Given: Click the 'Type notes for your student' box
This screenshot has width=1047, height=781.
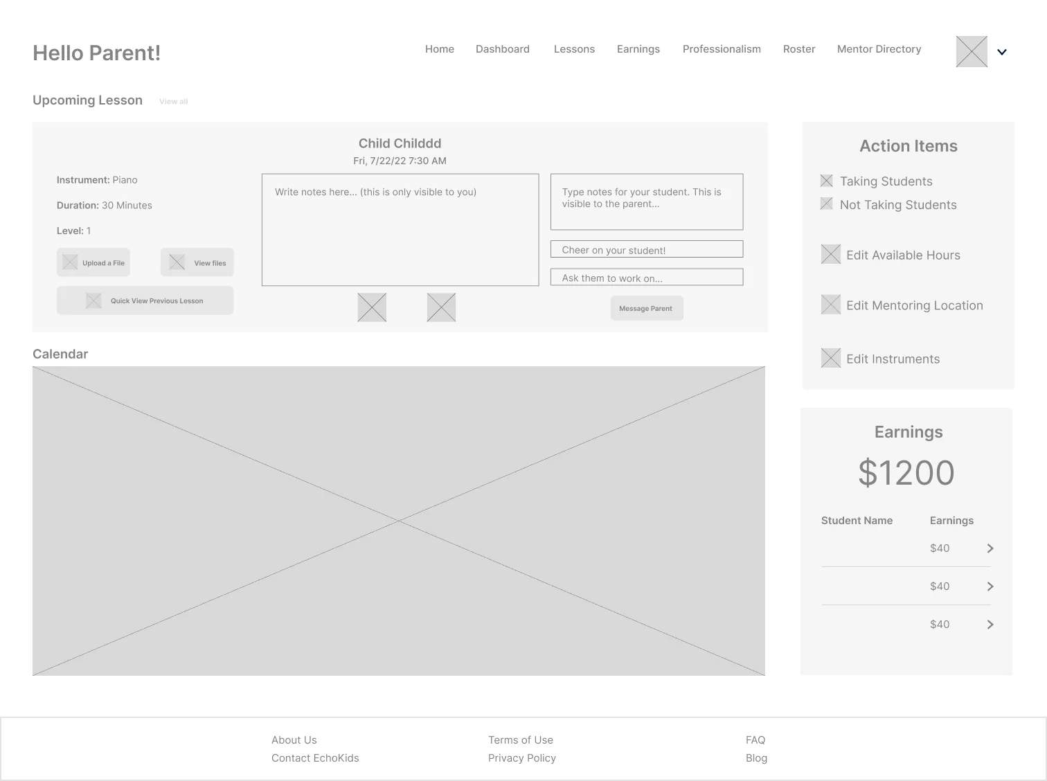Looking at the screenshot, I should pyautogui.click(x=647, y=201).
